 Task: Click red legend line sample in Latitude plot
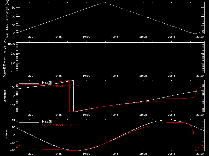coord(29,126)
